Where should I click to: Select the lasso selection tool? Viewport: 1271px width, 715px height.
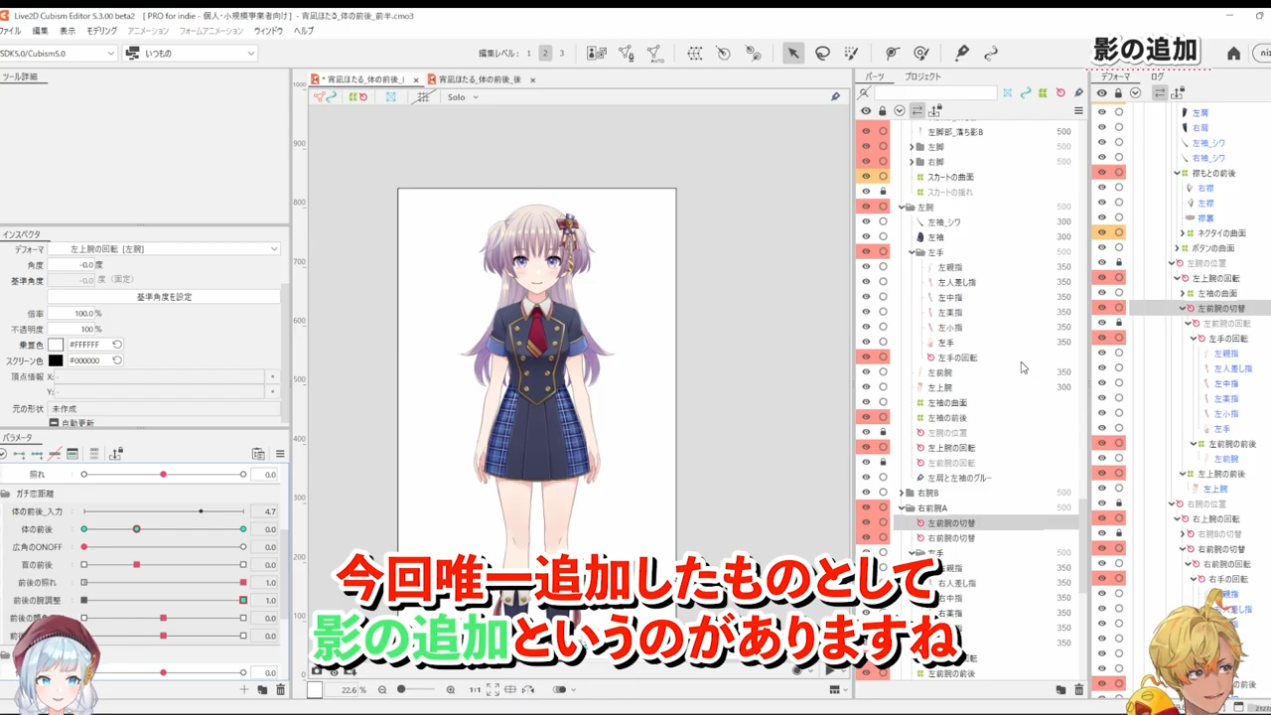click(822, 54)
